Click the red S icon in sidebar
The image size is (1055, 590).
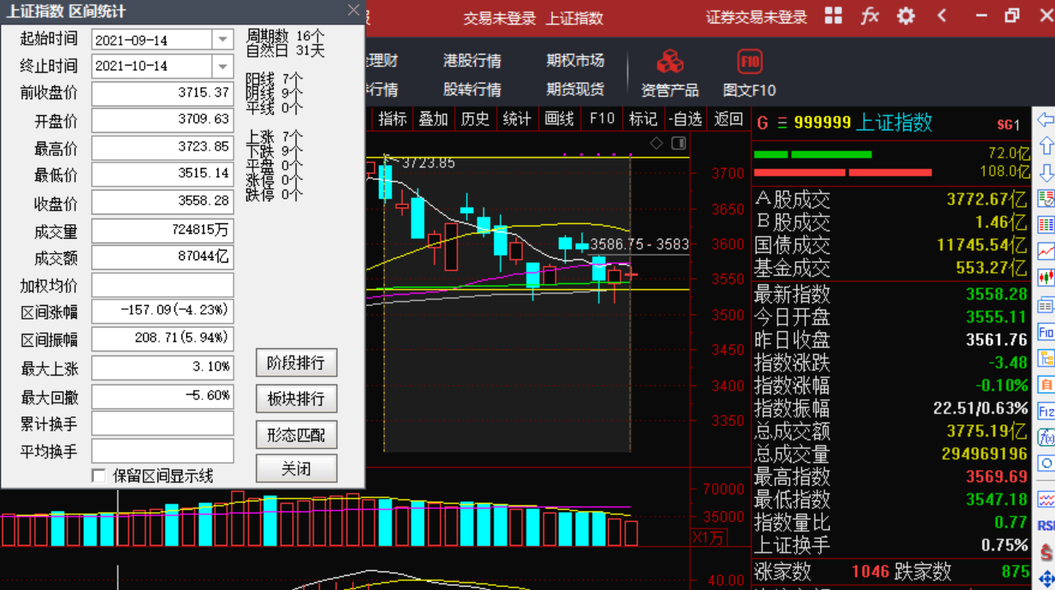click(x=1045, y=552)
